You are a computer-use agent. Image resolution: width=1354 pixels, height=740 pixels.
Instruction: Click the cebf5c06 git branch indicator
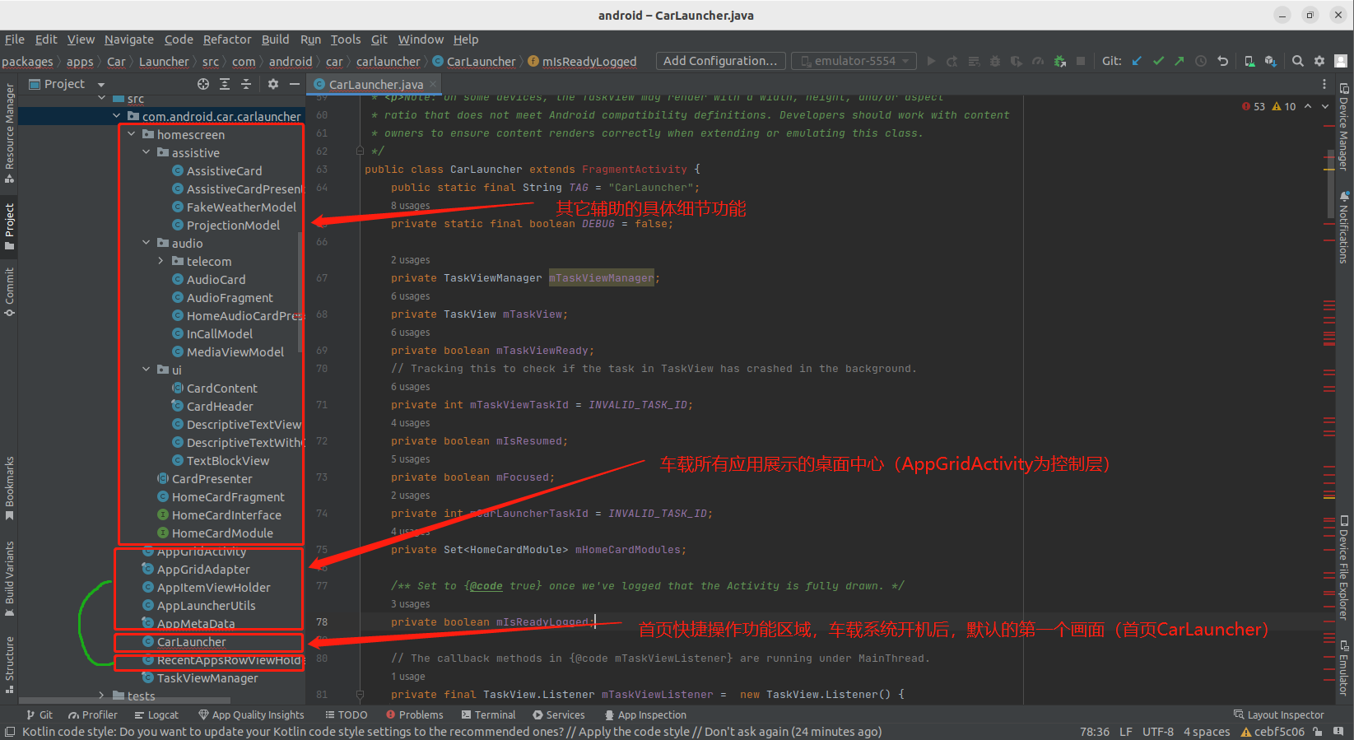[1273, 732]
